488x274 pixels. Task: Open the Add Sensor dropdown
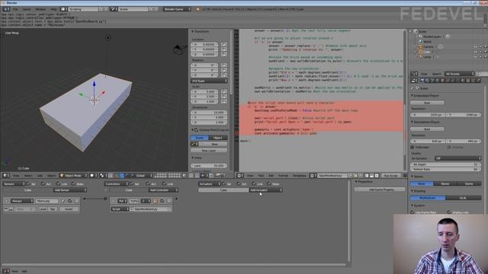tap(69, 190)
